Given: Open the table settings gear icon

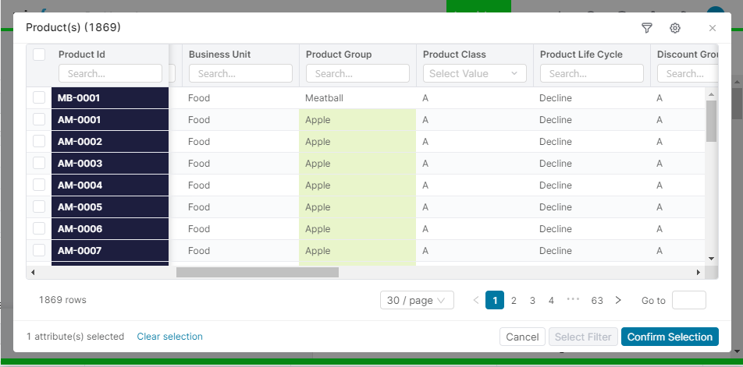Looking at the screenshot, I should click(675, 28).
